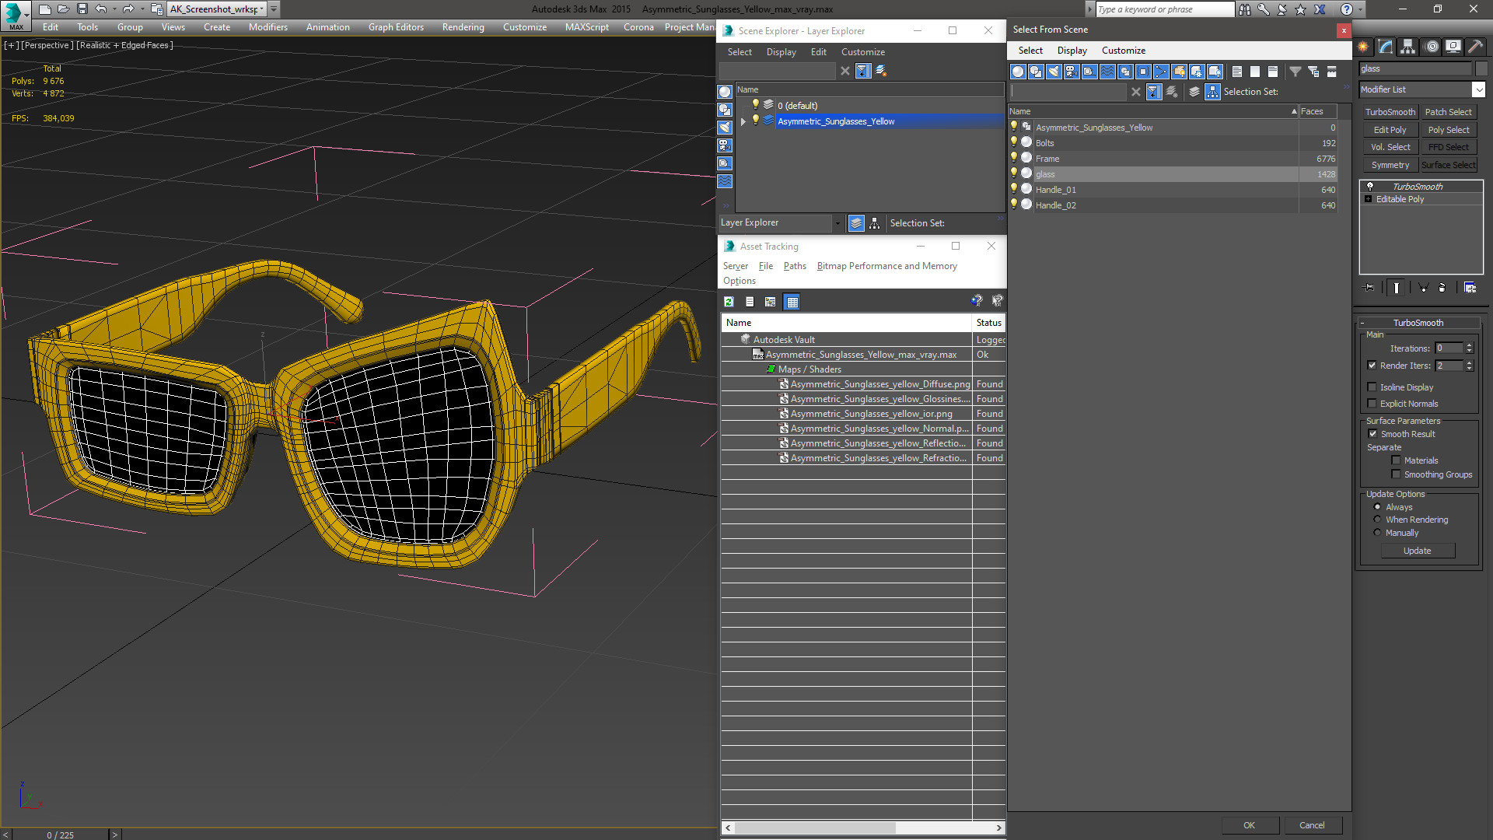Viewport: 1493px width, 840px height.
Task: Open the Utilities panel hammer icon
Action: pyautogui.click(x=1475, y=47)
